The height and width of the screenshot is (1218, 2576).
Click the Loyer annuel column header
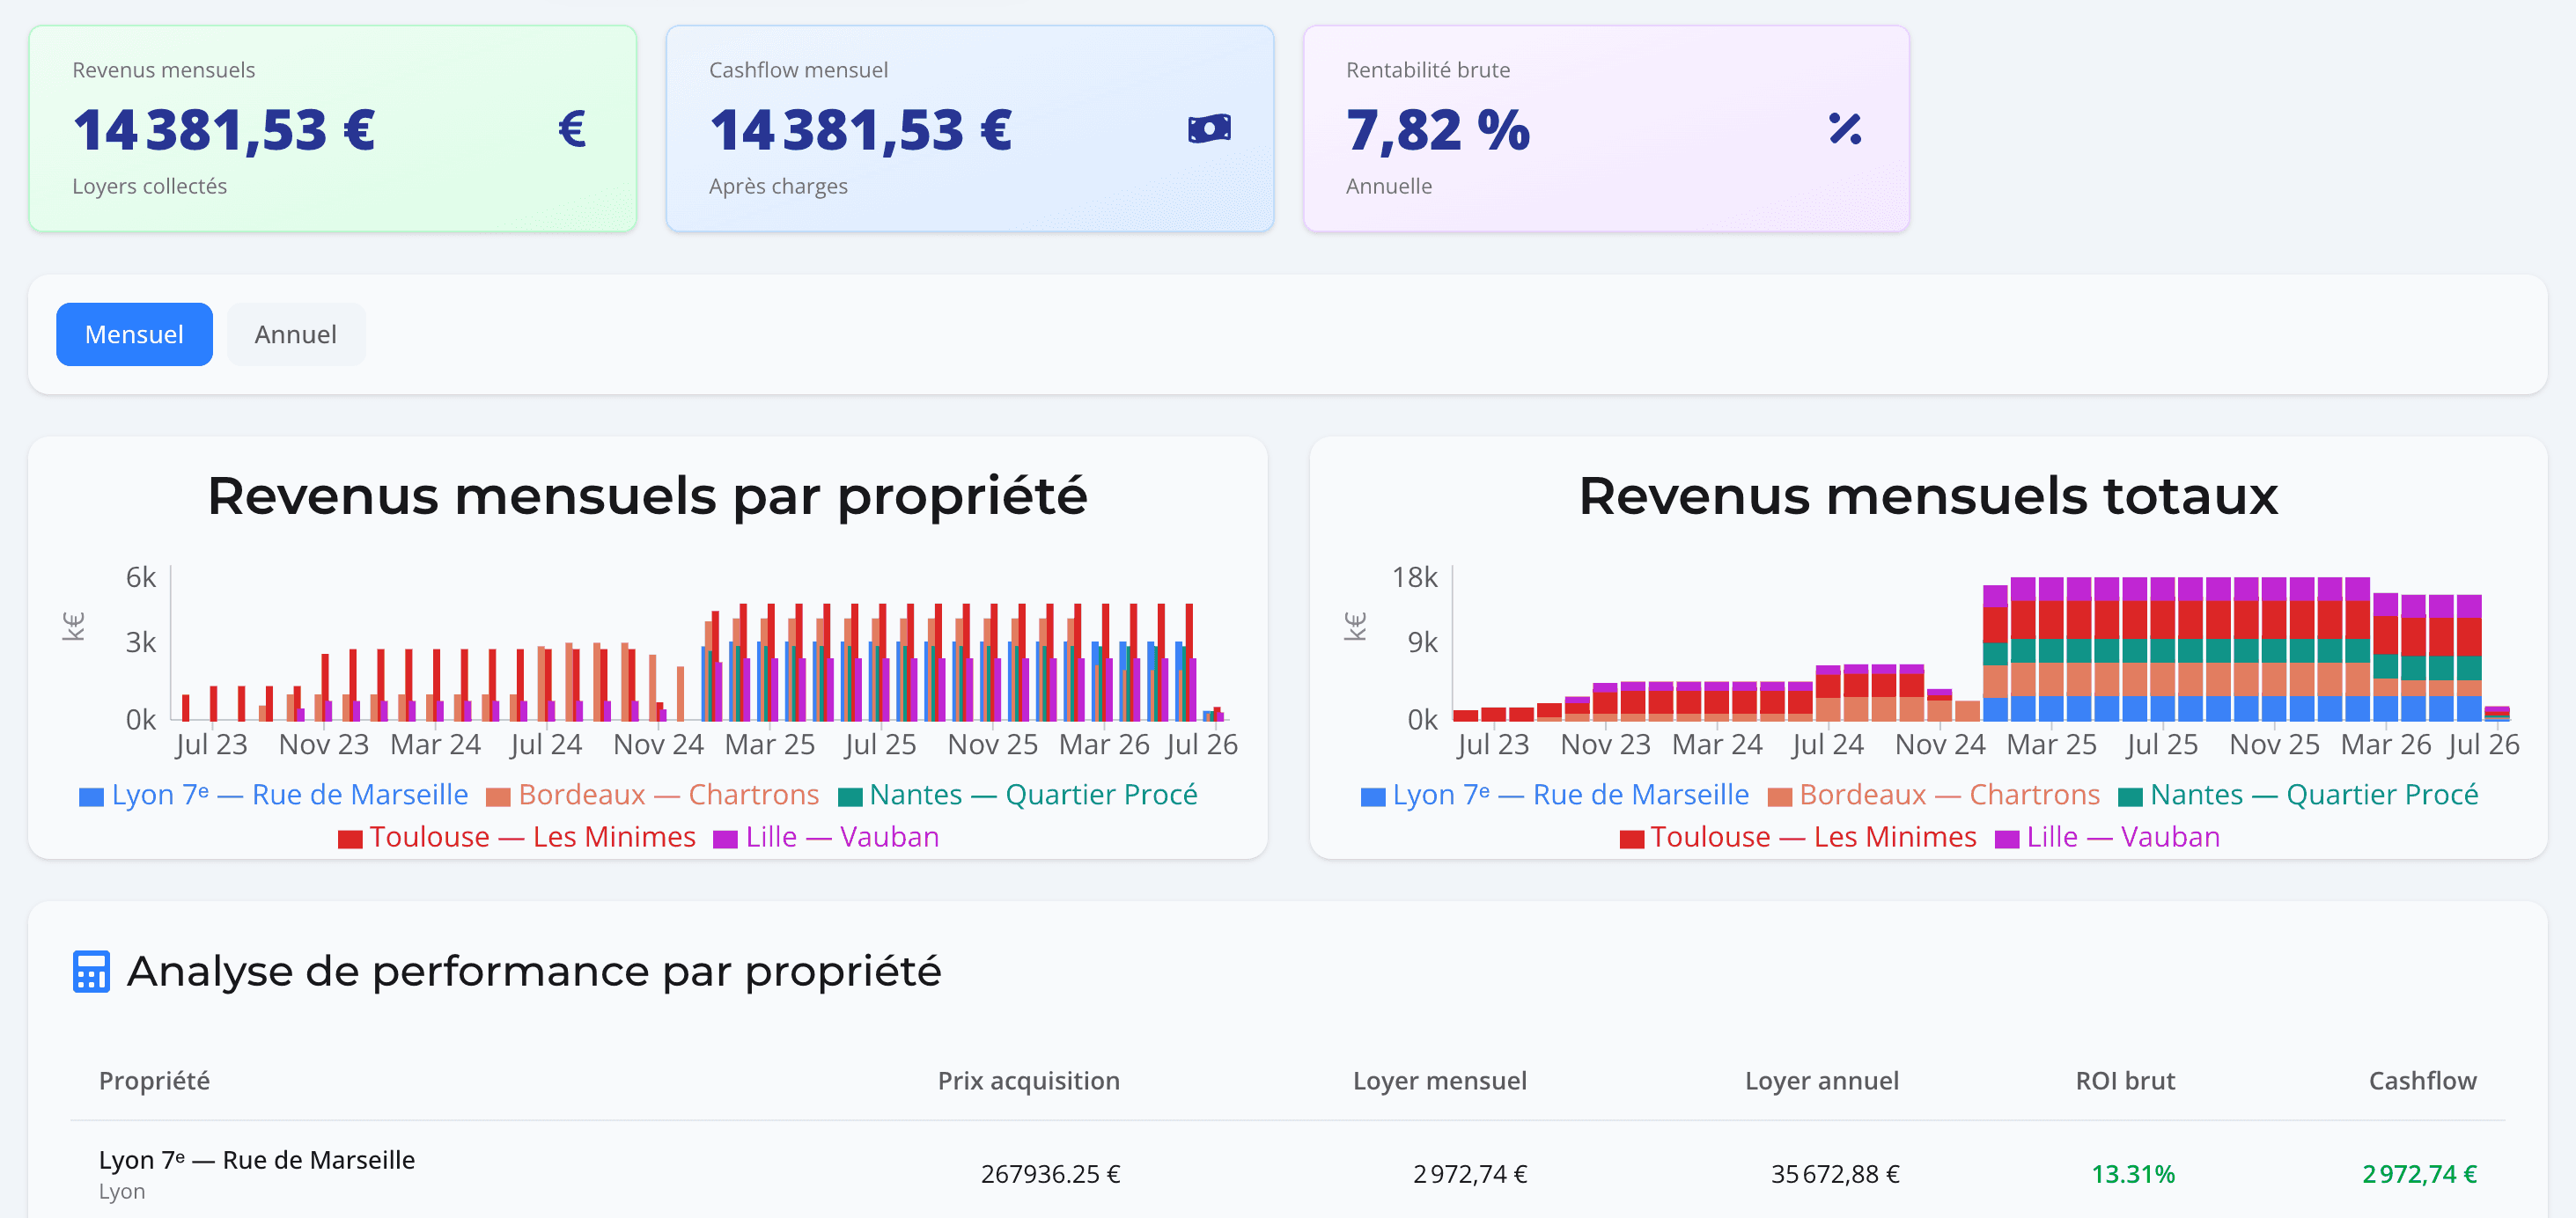(1822, 1081)
